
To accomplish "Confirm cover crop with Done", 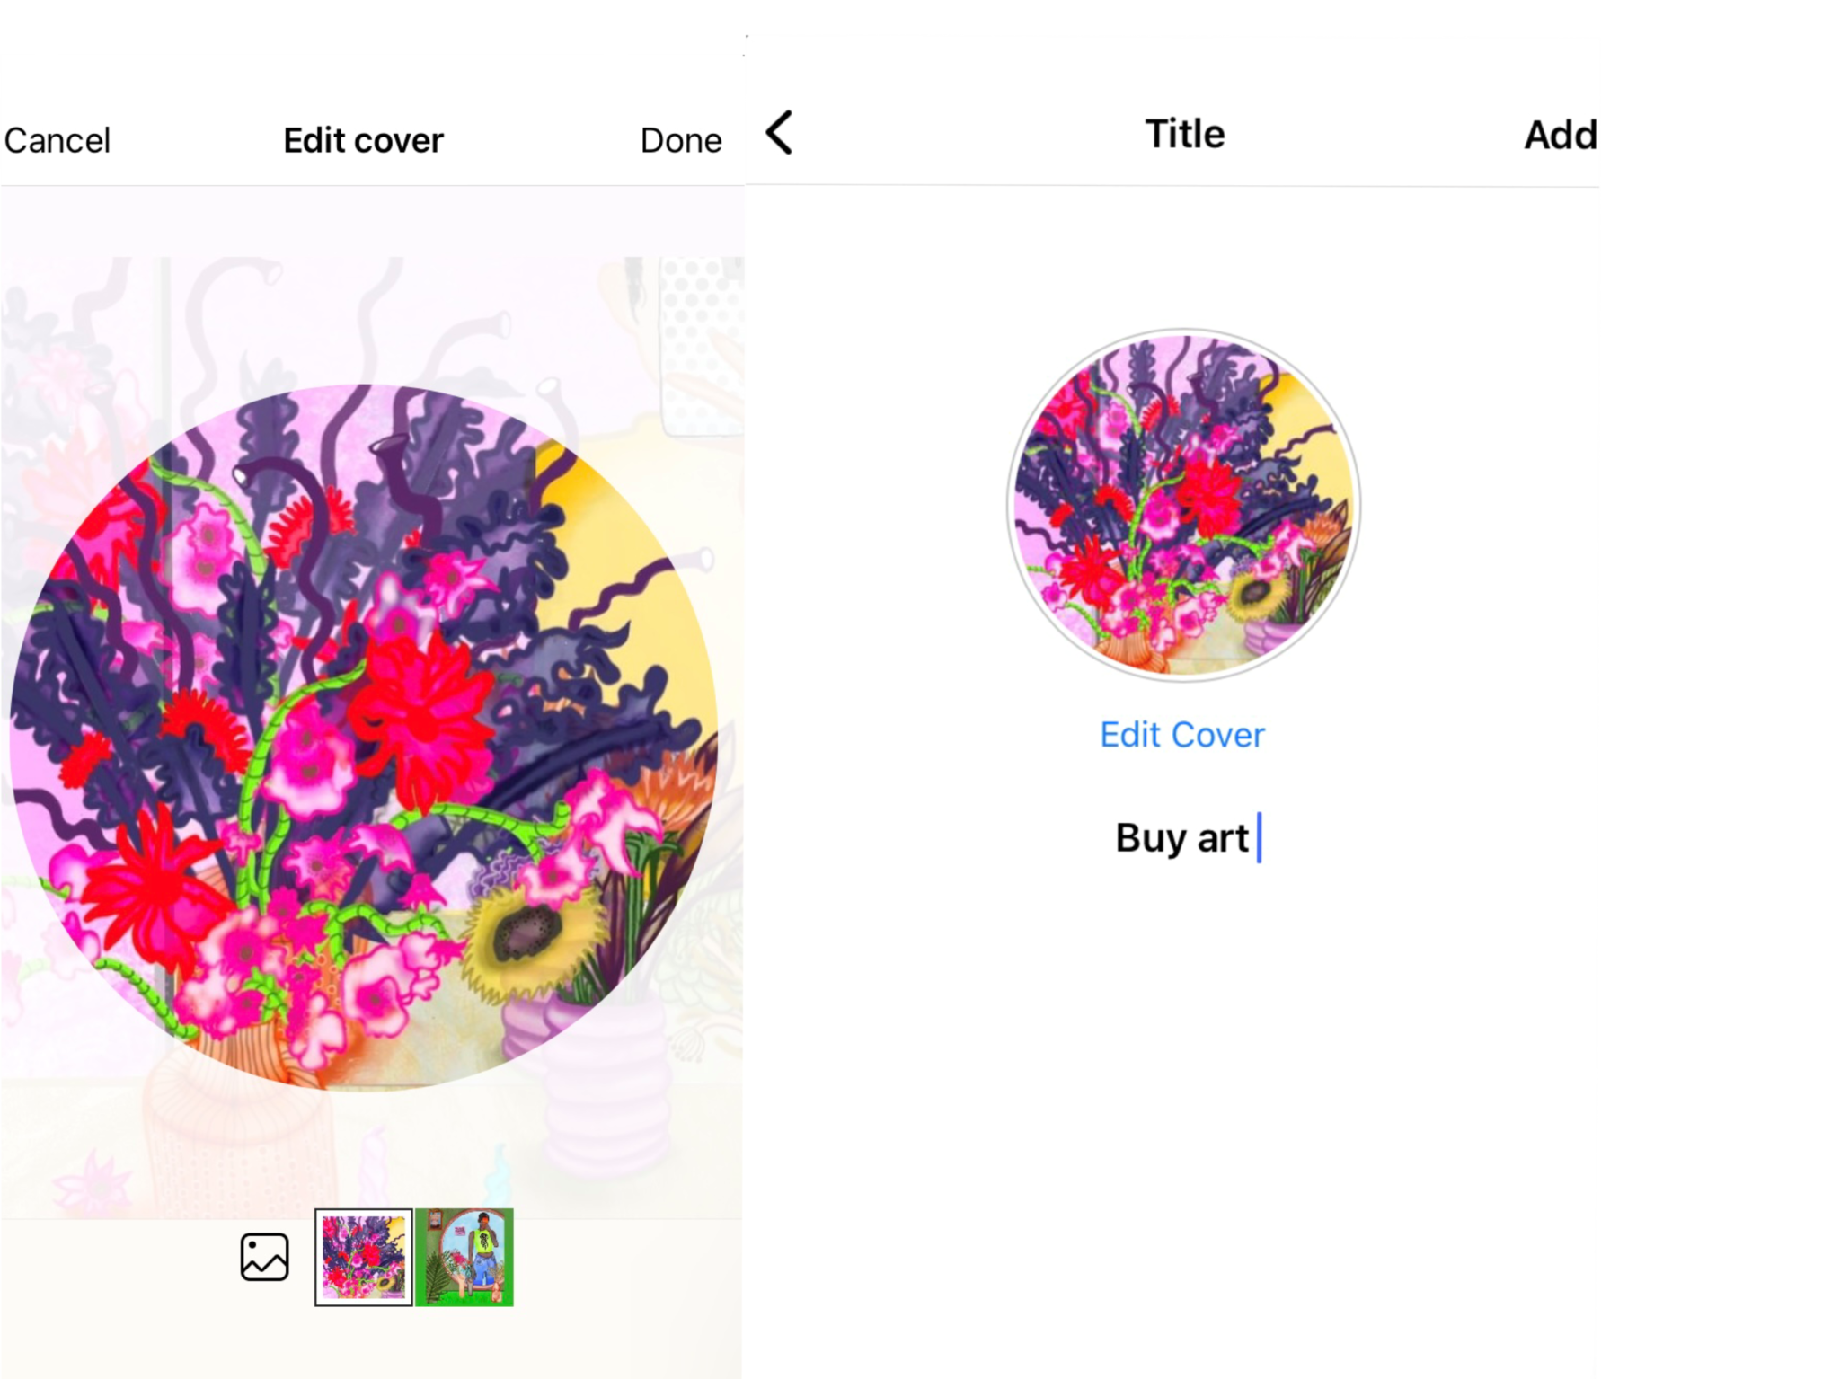I will pos(681,141).
